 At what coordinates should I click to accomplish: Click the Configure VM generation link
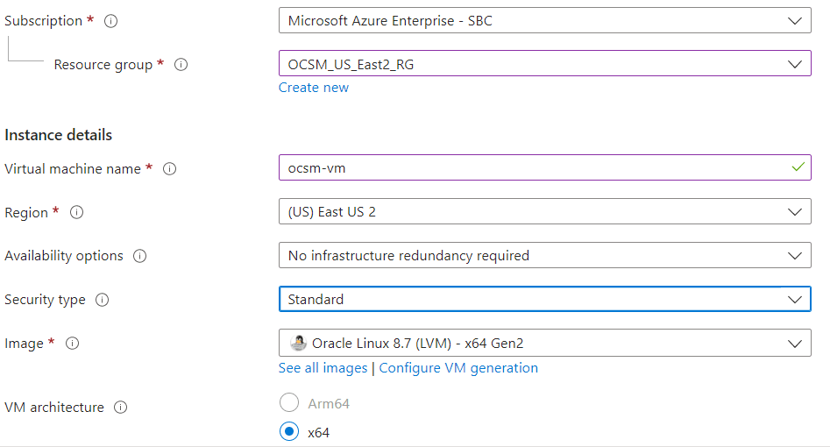[458, 368]
